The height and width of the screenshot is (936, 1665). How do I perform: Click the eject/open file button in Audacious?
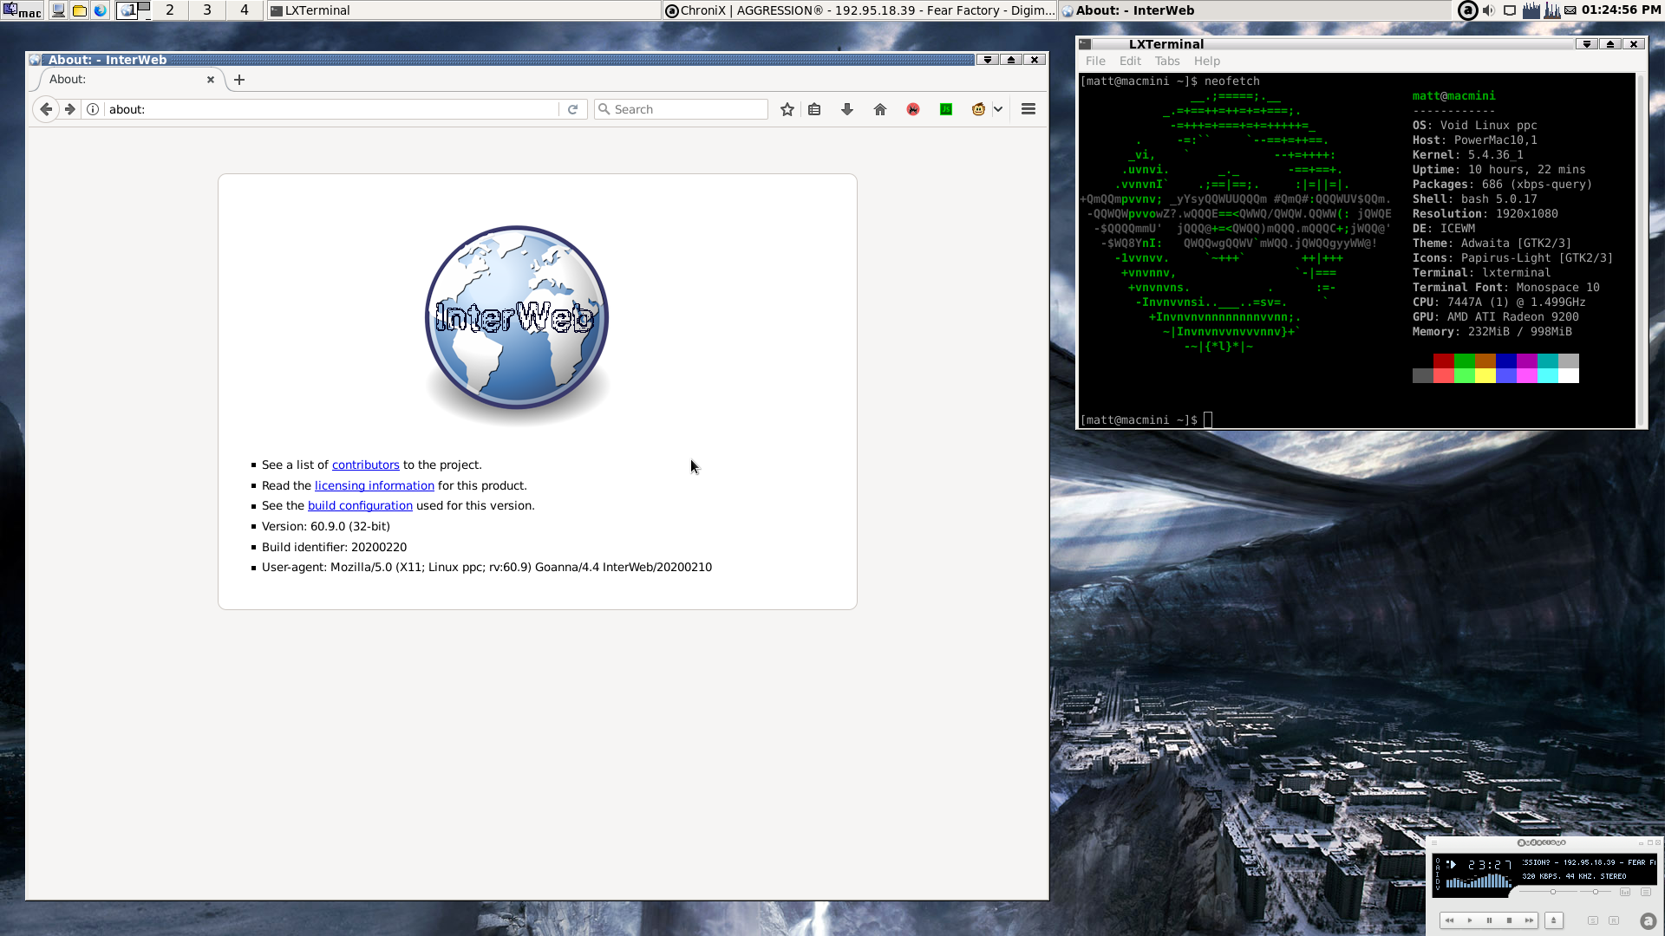(1554, 920)
